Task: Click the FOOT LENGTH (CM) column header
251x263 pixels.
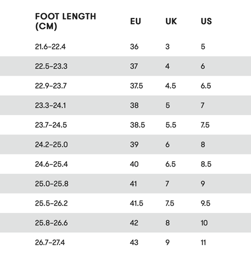Action: (x=65, y=21)
